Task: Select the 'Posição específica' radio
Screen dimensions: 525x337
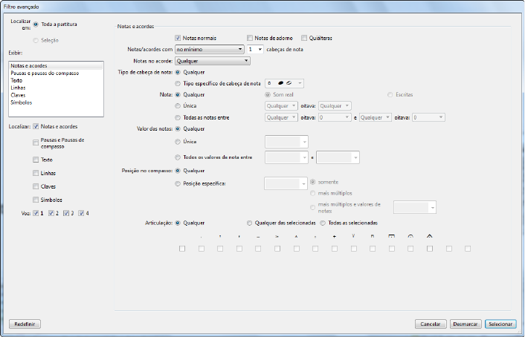Action: click(x=178, y=183)
